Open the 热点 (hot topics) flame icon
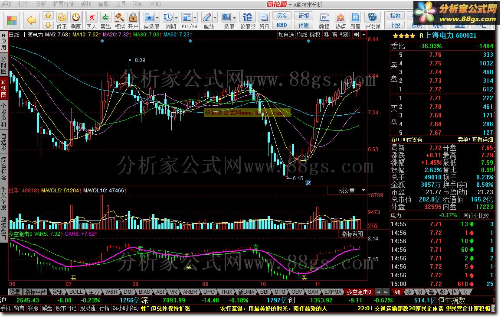The height and width of the screenshot is (318, 501). coord(340,20)
